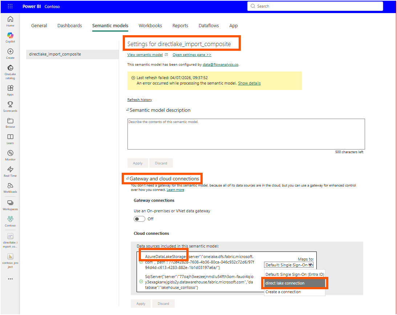Open Copilot from the sidebar

[x=10, y=37]
